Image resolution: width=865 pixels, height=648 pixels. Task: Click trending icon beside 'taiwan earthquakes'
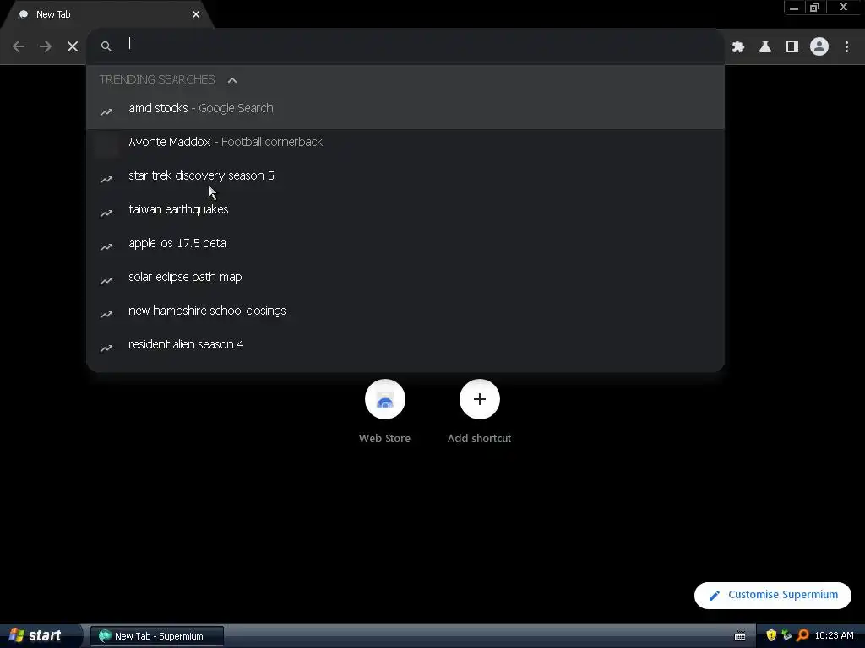pyautogui.click(x=106, y=213)
